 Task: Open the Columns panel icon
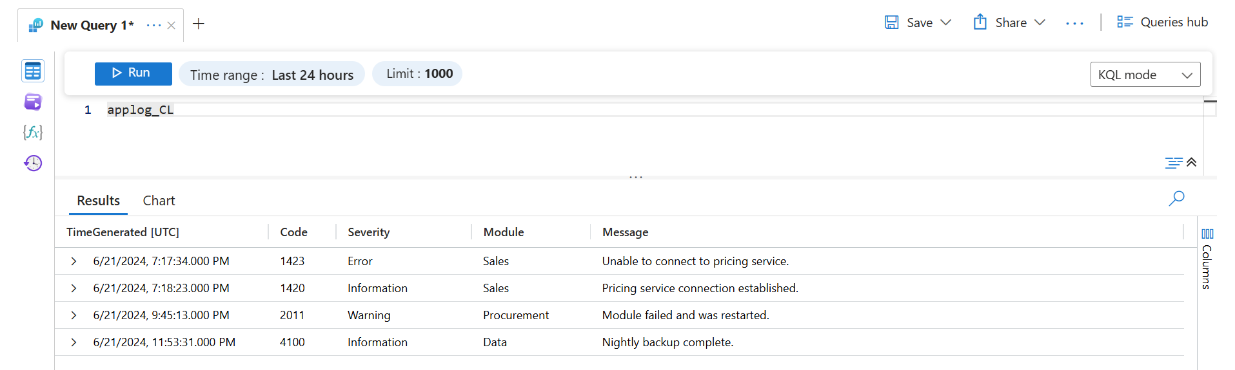tap(1207, 234)
